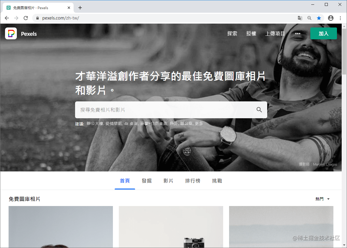Click the 辦公室 suggestion link
The height and width of the screenshot is (248, 347).
[x=186, y=124]
